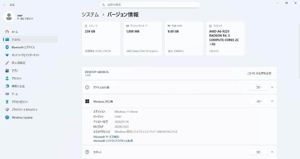Click the info icon beside デバイスの仕様
This screenshot has height=159, width=300.
pos(87,87)
